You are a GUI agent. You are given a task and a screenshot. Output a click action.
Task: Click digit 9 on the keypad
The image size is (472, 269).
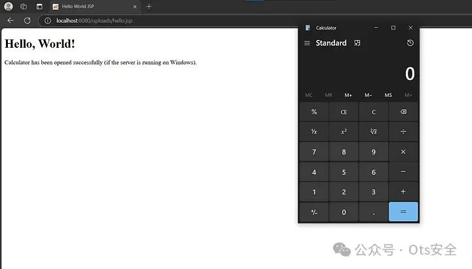[374, 152]
